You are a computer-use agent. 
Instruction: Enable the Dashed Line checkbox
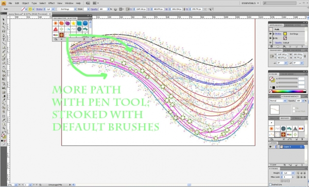pos(270,184)
